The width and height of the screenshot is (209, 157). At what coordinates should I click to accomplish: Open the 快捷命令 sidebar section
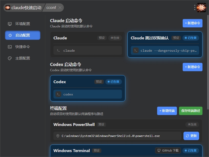(x=23, y=47)
